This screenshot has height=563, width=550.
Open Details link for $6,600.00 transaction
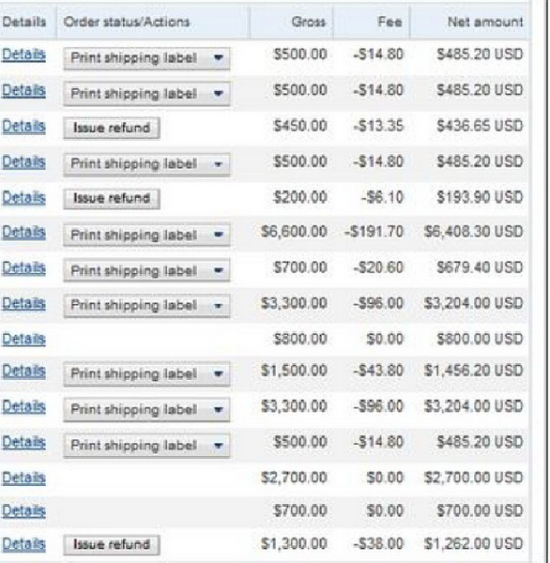pos(23,233)
